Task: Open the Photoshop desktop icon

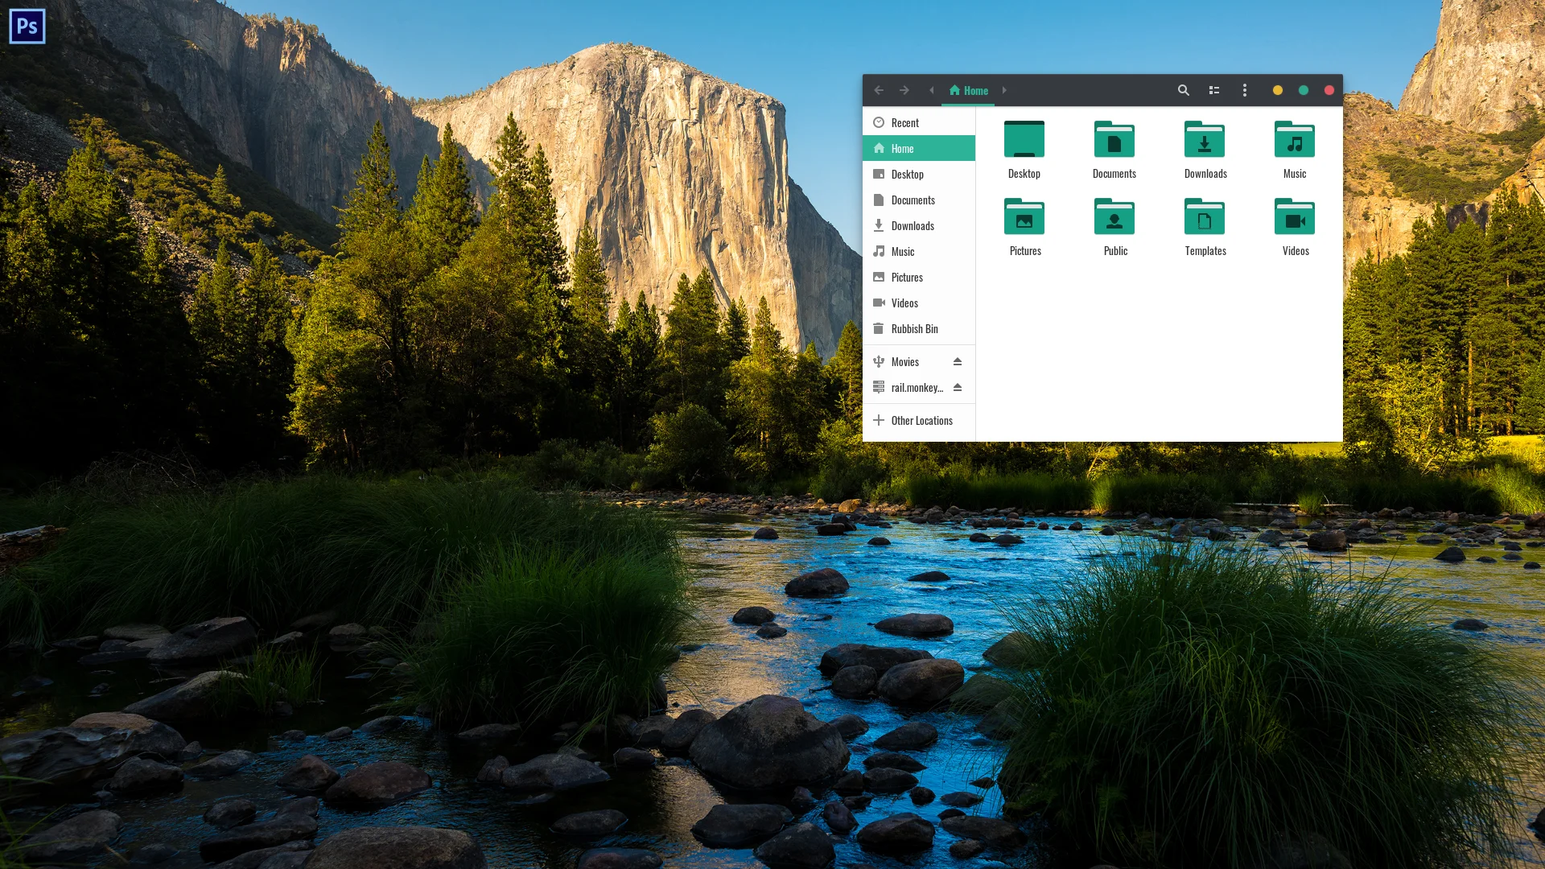Action: [x=27, y=27]
